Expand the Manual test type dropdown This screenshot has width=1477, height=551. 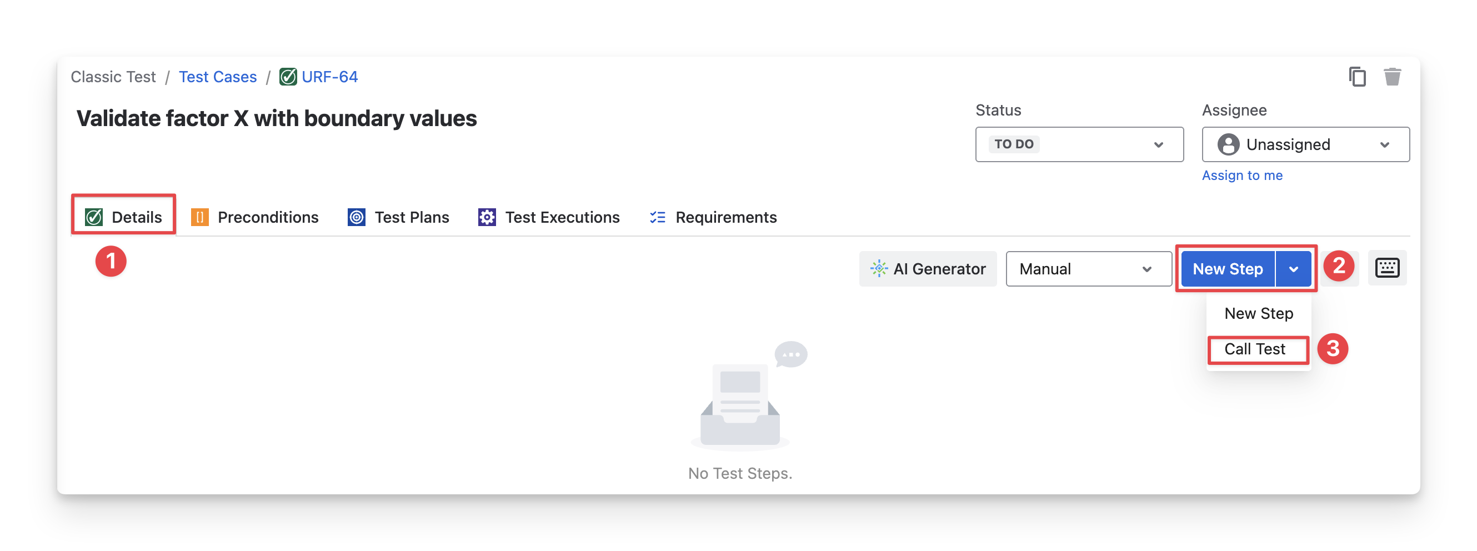tap(1088, 269)
